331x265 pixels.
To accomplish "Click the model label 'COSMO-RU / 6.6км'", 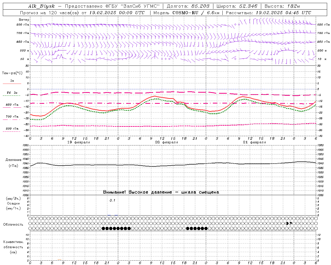I will coord(196,13).
